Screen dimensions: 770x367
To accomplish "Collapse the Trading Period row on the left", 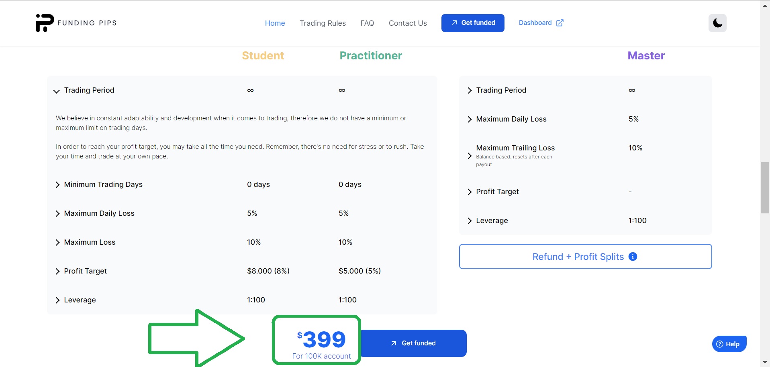I will (x=57, y=91).
